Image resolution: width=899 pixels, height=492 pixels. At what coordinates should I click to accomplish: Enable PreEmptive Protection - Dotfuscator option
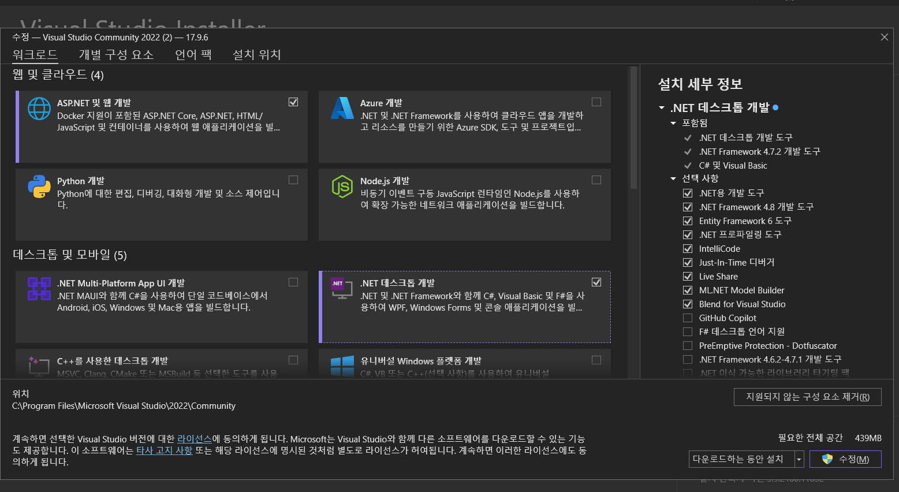[x=688, y=345]
